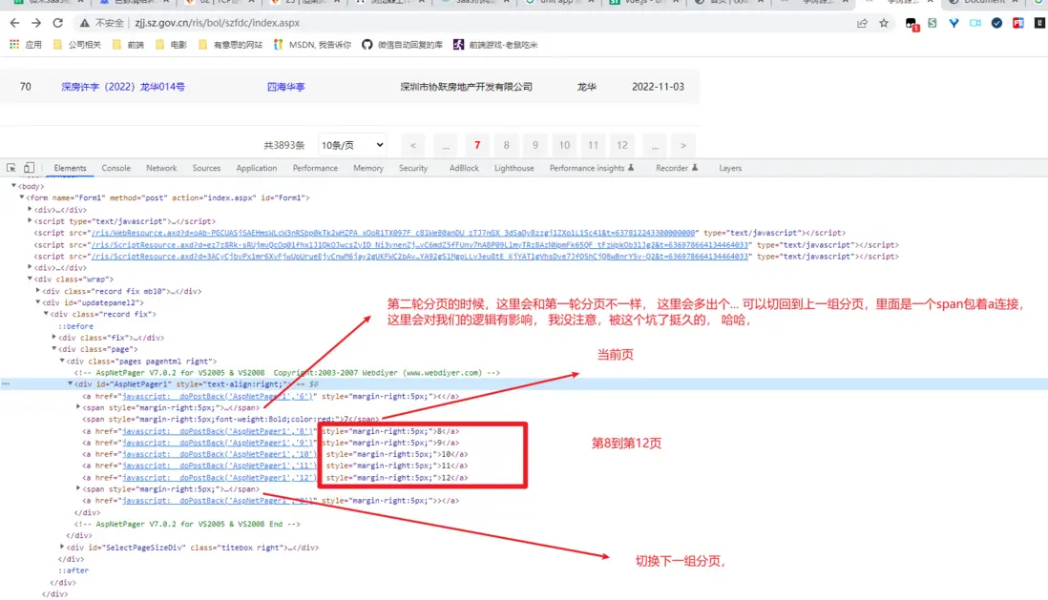Screen dimensions: 1048x600
Task: Select the ::before pseudo-element row
Action: pyautogui.click(x=75, y=326)
